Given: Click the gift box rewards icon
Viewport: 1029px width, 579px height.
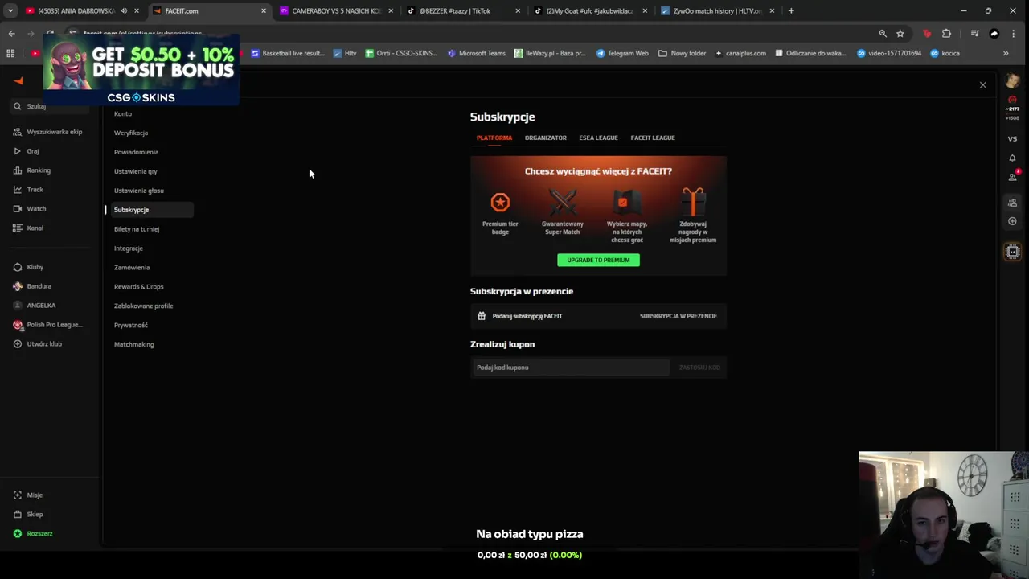Looking at the screenshot, I should point(693,201).
